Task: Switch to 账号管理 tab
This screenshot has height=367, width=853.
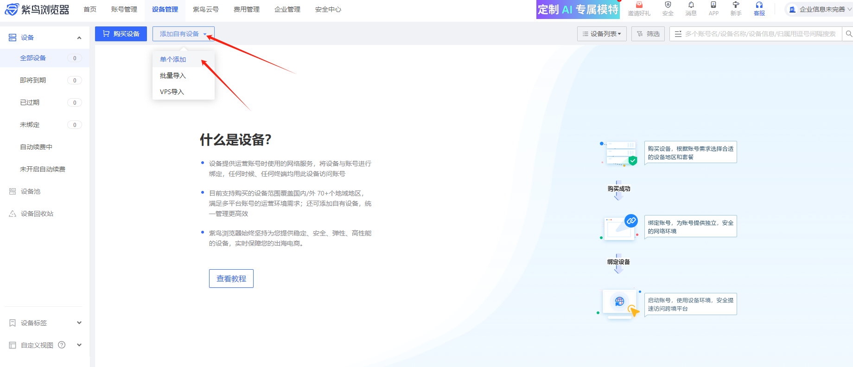Action: [x=124, y=9]
